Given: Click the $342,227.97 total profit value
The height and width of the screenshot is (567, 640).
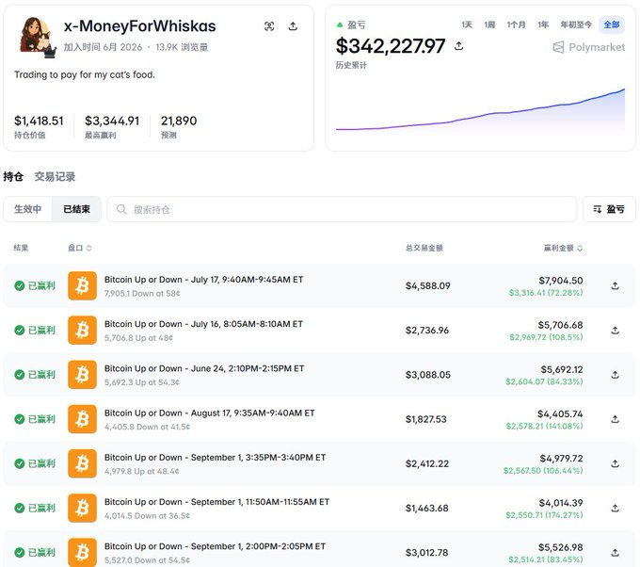Looking at the screenshot, I should [391, 46].
